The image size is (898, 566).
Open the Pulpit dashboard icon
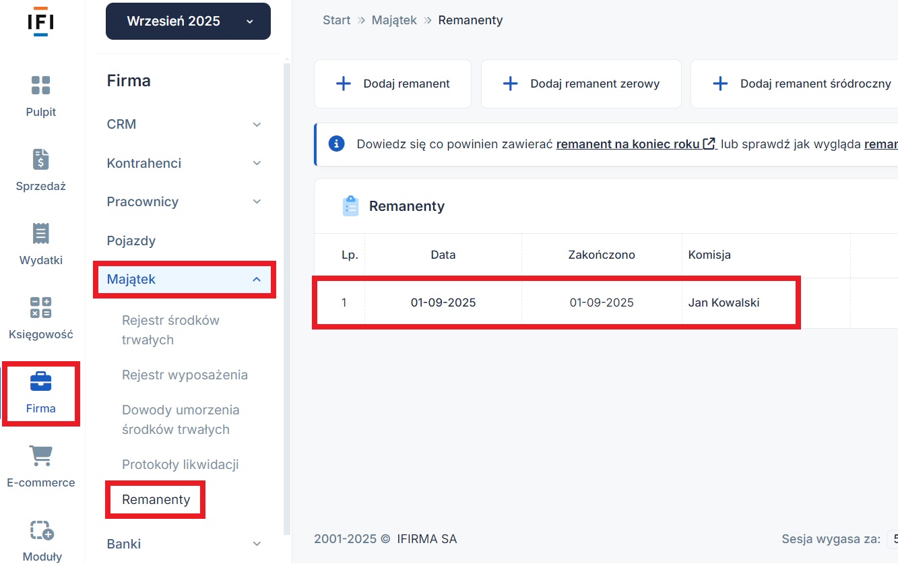40,86
